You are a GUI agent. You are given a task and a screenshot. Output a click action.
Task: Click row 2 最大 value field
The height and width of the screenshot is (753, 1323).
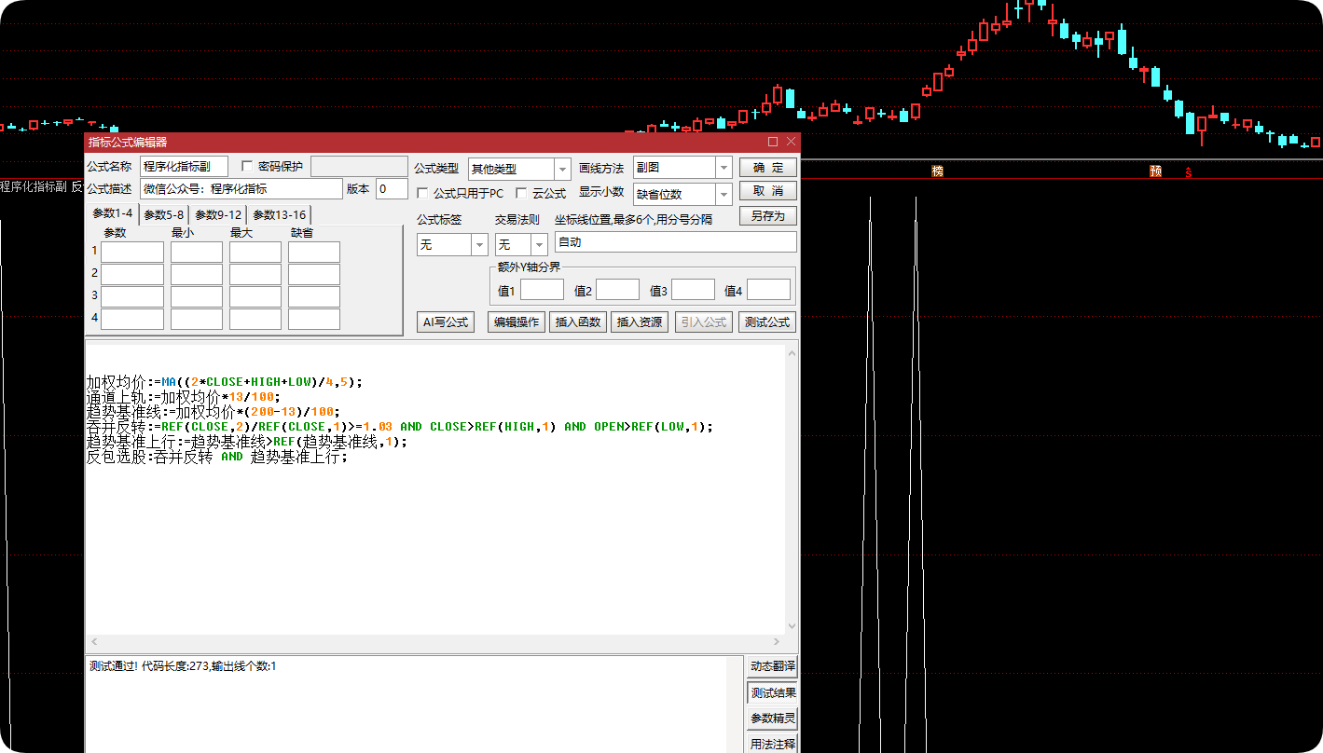pyautogui.click(x=255, y=274)
